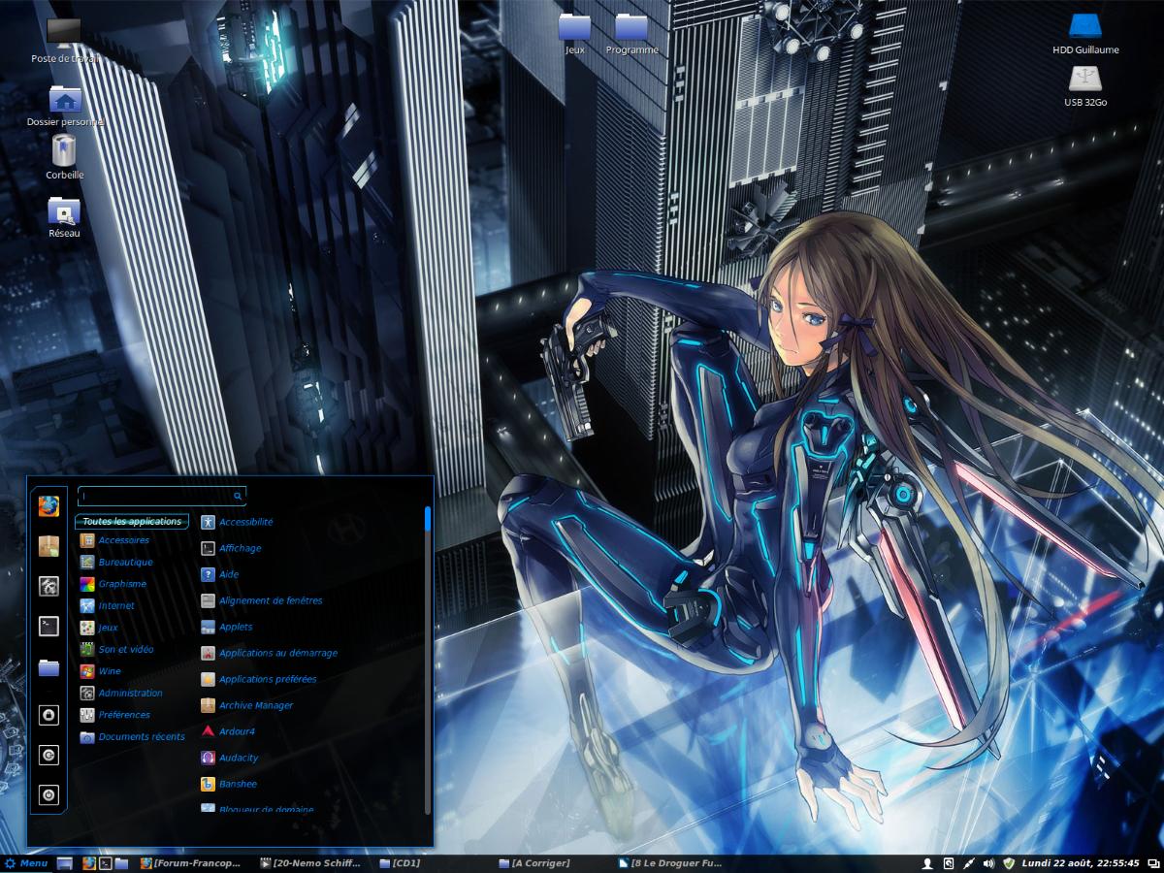This screenshot has width=1164, height=873.
Task: Select Internet category
Action: point(107,605)
